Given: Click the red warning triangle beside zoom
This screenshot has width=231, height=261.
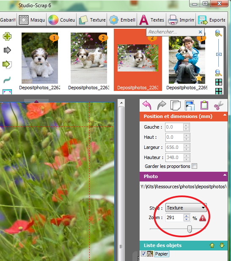Looking at the screenshot, I should pyautogui.click(x=203, y=218).
